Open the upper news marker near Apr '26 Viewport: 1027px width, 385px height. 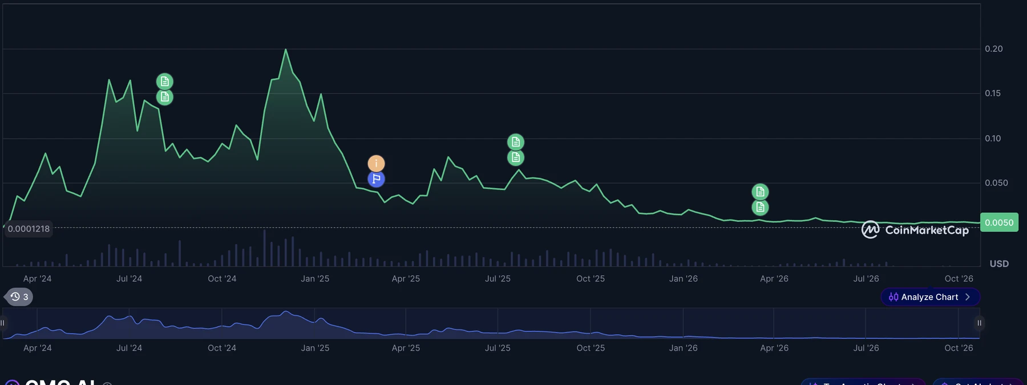click(760, 192)
